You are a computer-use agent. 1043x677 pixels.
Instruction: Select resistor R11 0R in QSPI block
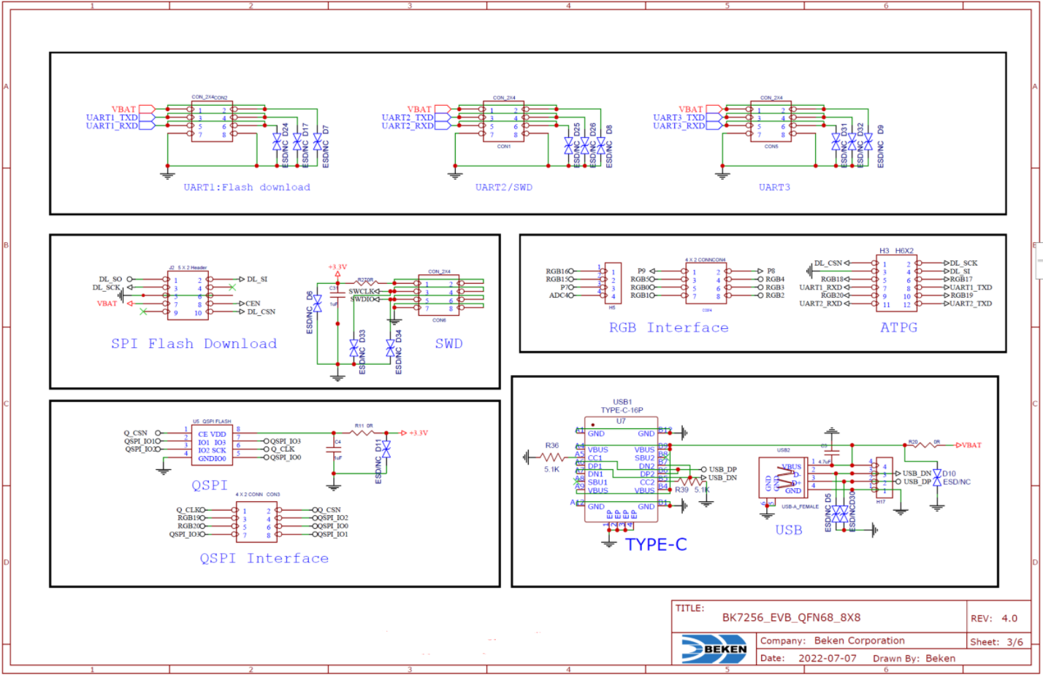point(364,433)
